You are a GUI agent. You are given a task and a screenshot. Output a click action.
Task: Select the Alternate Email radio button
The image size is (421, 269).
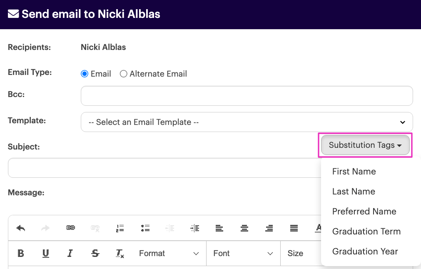pos(124,74)
